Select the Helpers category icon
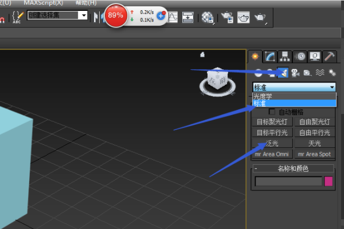344x229 pixels. click(307, 73)
